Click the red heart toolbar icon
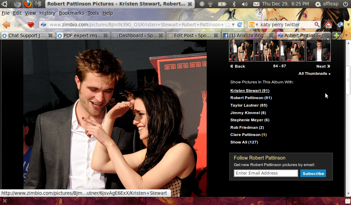Viewport: 351px width, 205px height. click(x=31, y=25)
